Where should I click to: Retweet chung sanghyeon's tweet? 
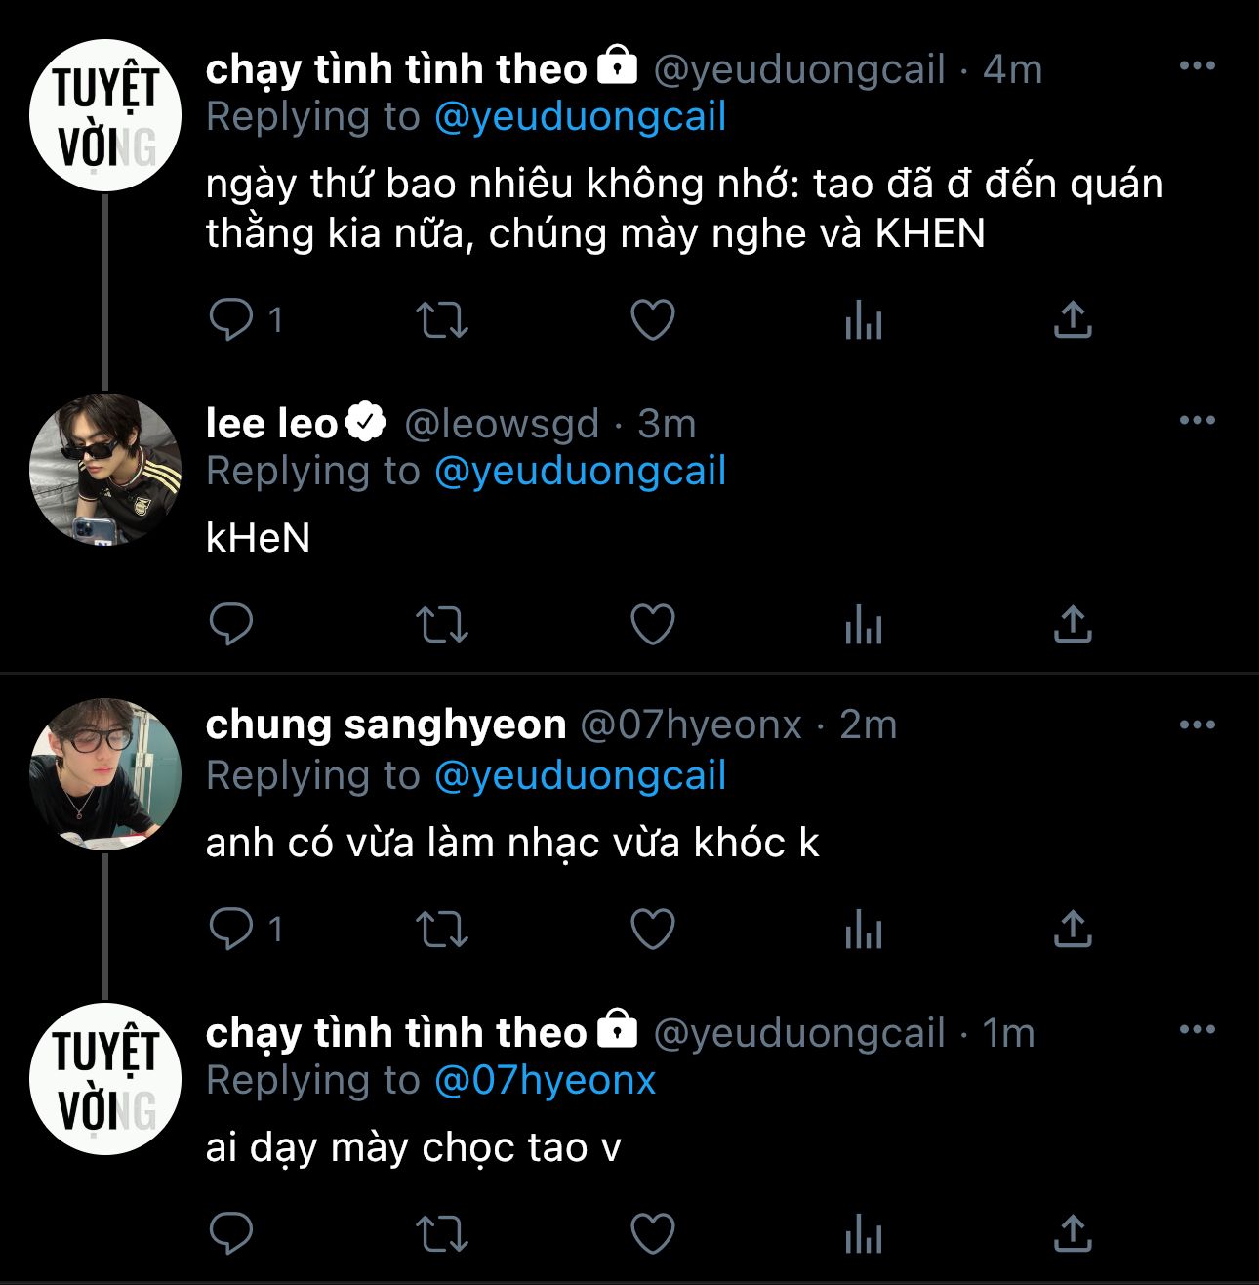[442, 929]
